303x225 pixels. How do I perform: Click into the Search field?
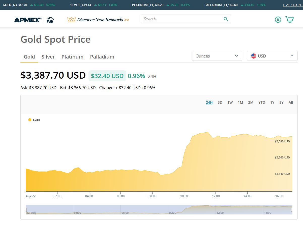[181, 19]
